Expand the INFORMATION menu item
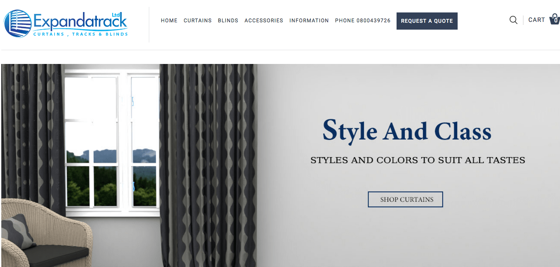Screen dimensions: 560x267 point(309,21)
